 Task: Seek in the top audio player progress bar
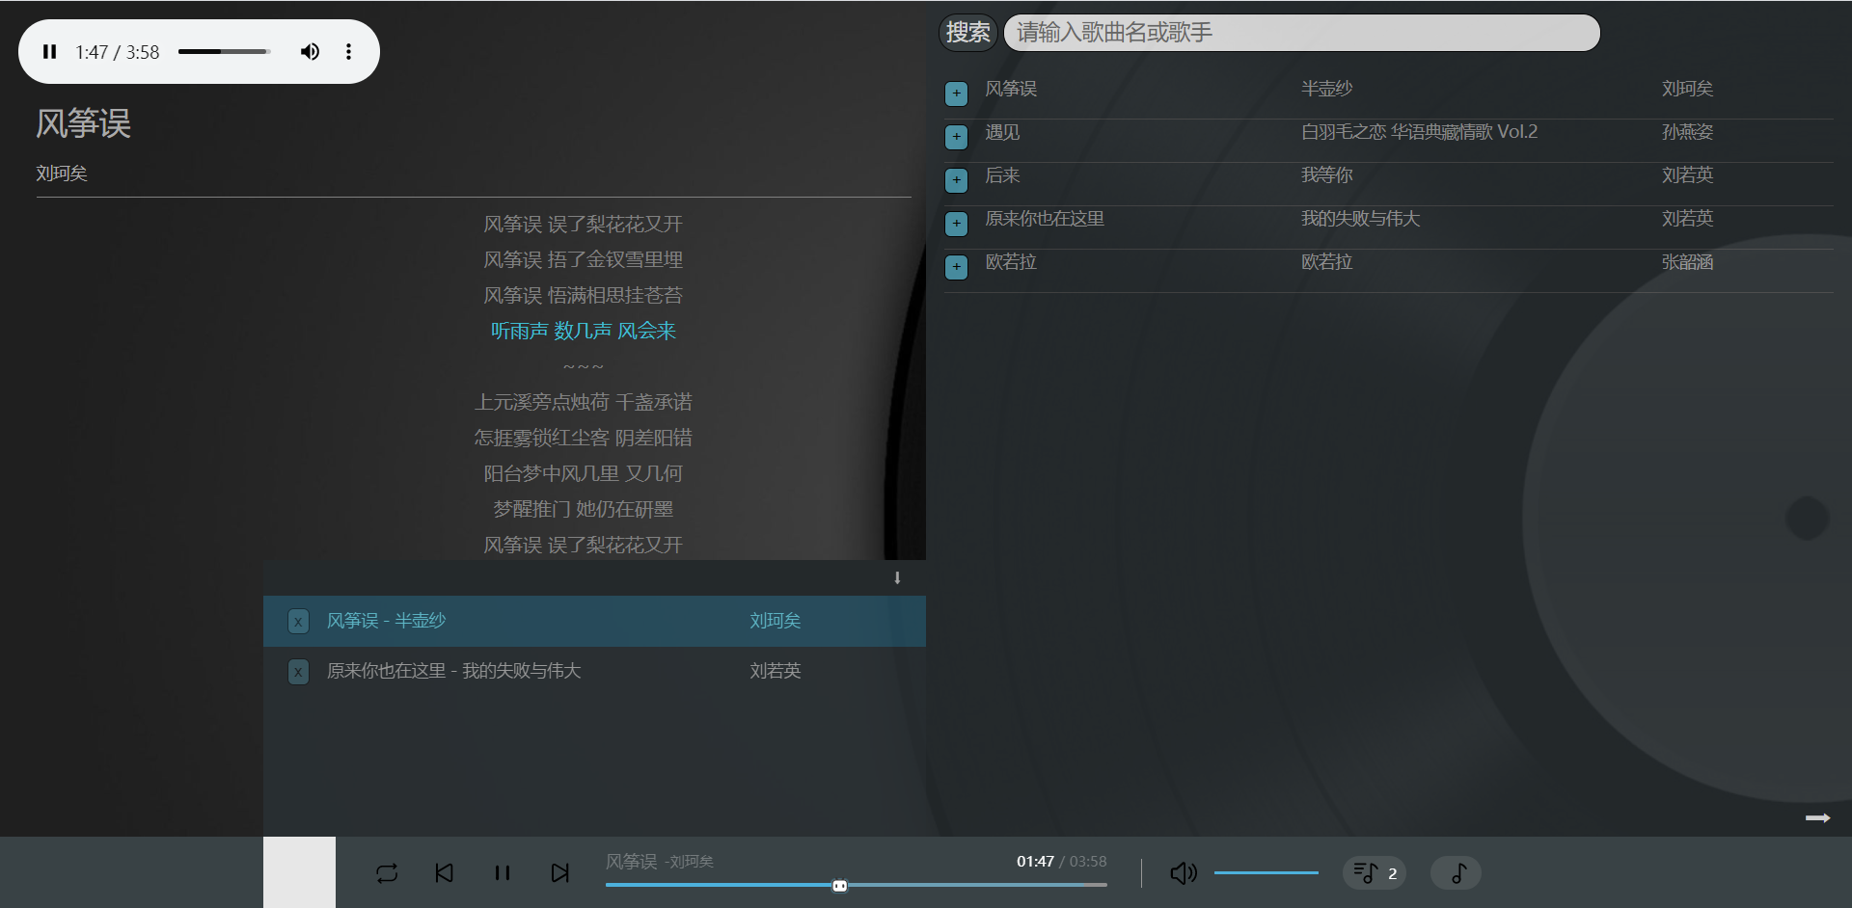pos(223,52)
